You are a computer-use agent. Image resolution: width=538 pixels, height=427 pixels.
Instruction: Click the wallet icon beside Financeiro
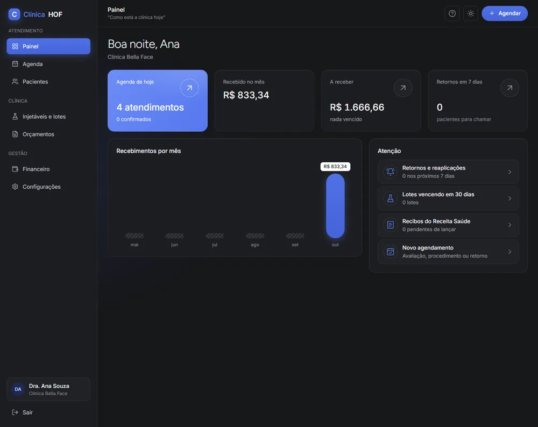coord(15,169)
